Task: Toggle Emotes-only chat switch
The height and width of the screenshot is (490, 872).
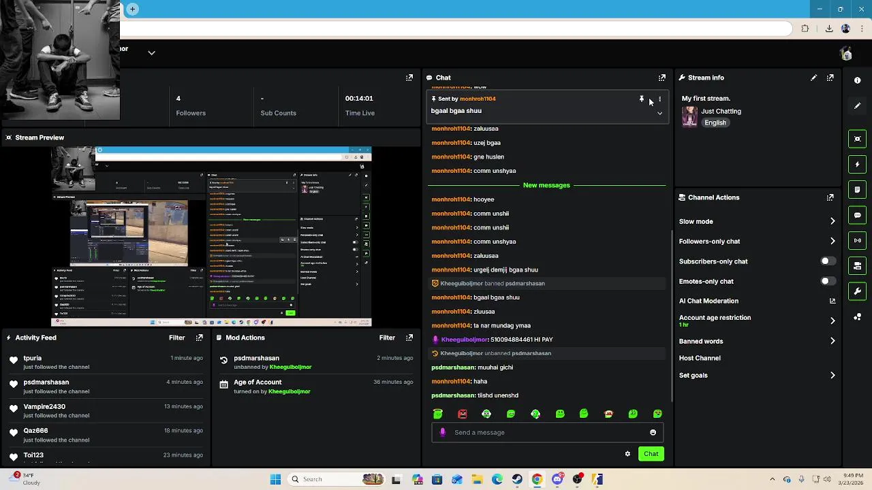Action: pos(827,281)
